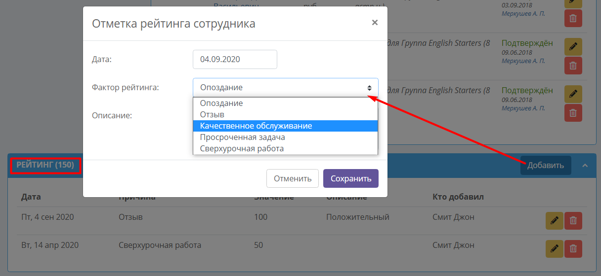Click the value 50 in the overtime row

pyautogui.click(x=258, y=245)
